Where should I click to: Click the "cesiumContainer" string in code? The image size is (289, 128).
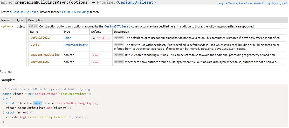coord(73,94)
